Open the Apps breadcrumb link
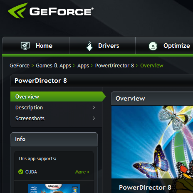The image size is (193, 193). coord(83,66)
